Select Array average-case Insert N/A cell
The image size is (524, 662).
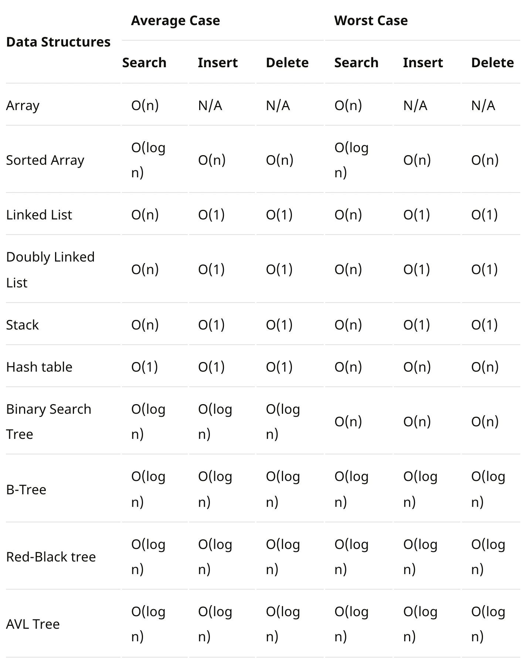coord(210,106)
